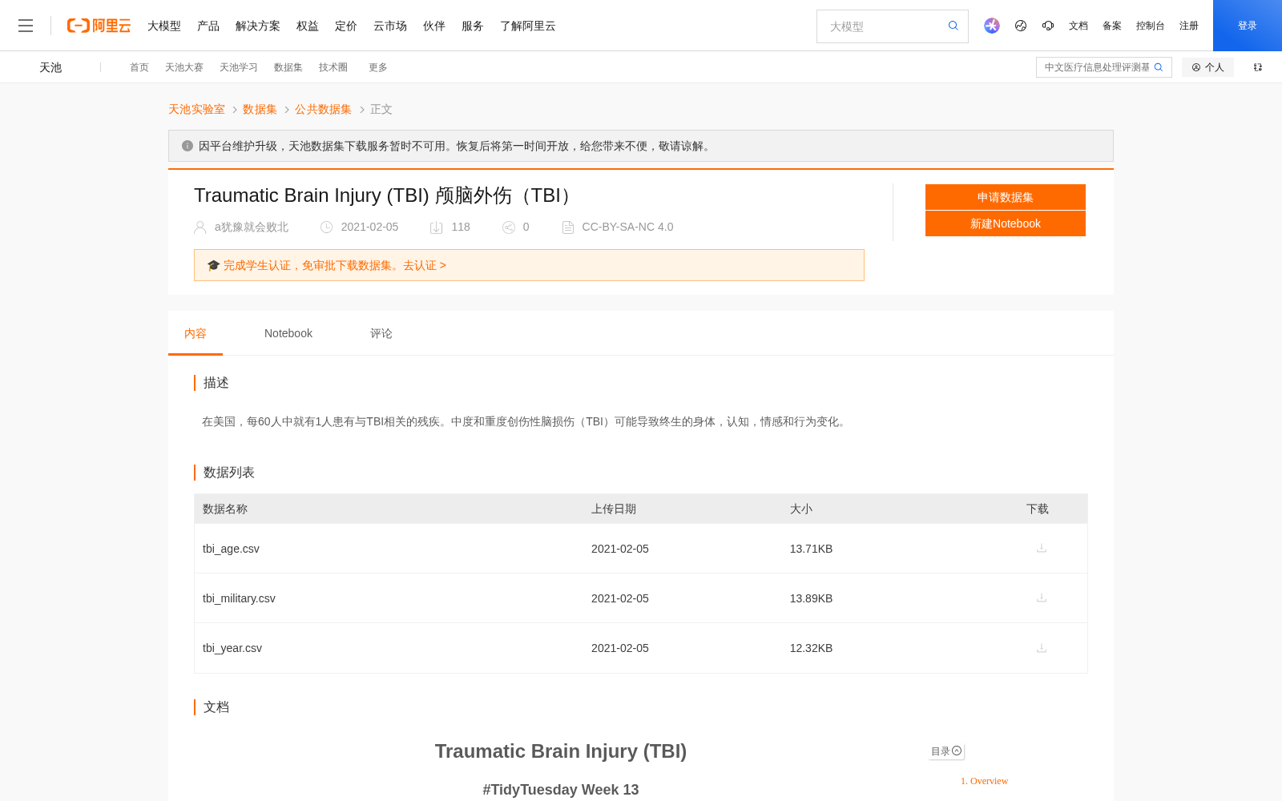Open 天池学习 in Tianchi navigation

(x=239, y=67)
